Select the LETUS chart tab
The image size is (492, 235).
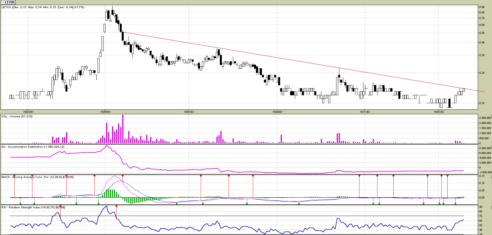pyautogui.click(x=8, y=2)
